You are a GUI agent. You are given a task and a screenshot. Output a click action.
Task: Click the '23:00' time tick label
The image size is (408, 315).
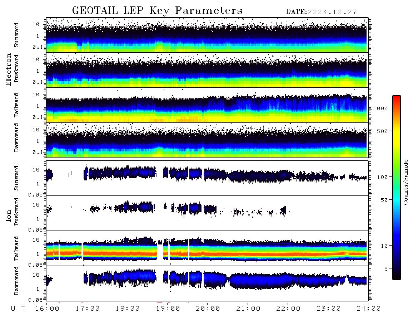pyautogui.click(x=329, y=309)
